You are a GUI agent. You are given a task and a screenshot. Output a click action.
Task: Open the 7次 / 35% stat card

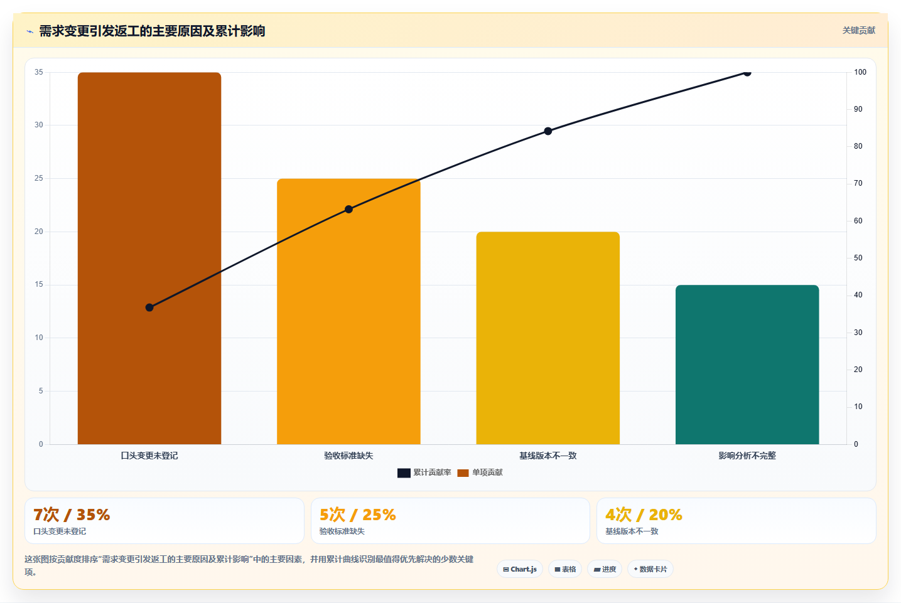pos(165,521)
